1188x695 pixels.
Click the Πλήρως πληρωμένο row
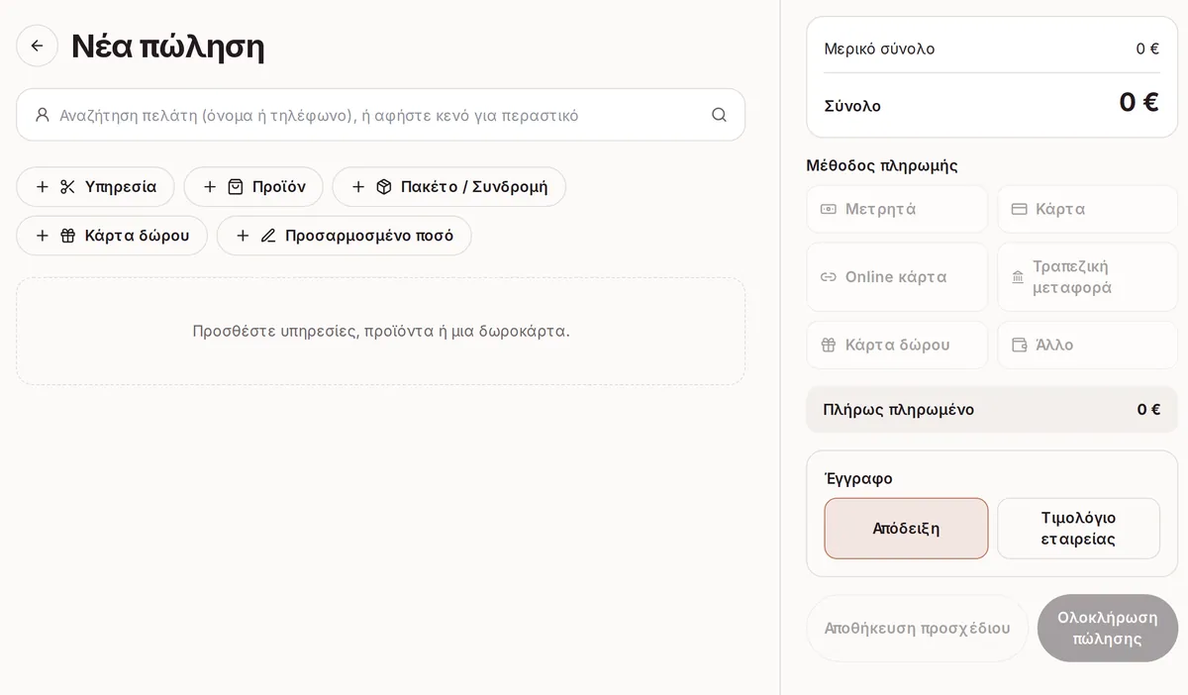click(x=992, y=410)
